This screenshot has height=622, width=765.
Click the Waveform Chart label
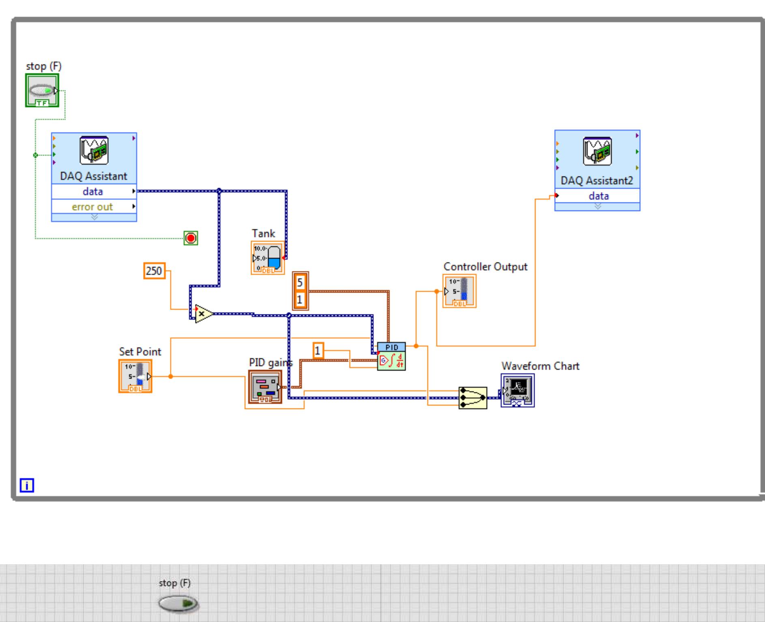point(540,366)
